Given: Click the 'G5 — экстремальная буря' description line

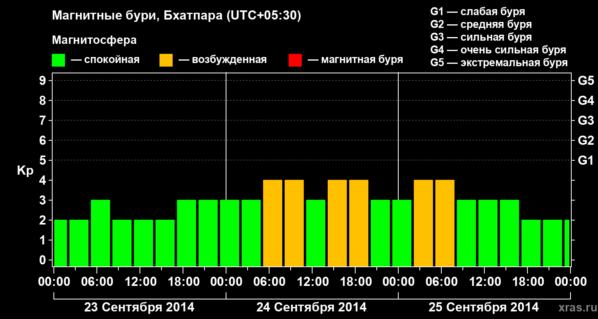Looking at the screenshot, I should coord(499,63).
